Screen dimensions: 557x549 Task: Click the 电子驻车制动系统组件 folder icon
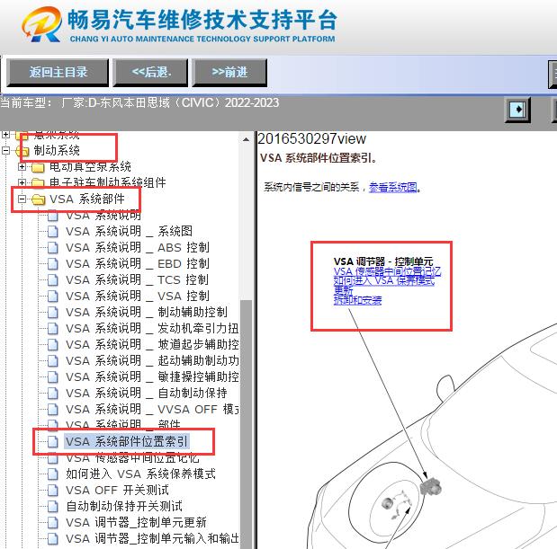(39, 183)
